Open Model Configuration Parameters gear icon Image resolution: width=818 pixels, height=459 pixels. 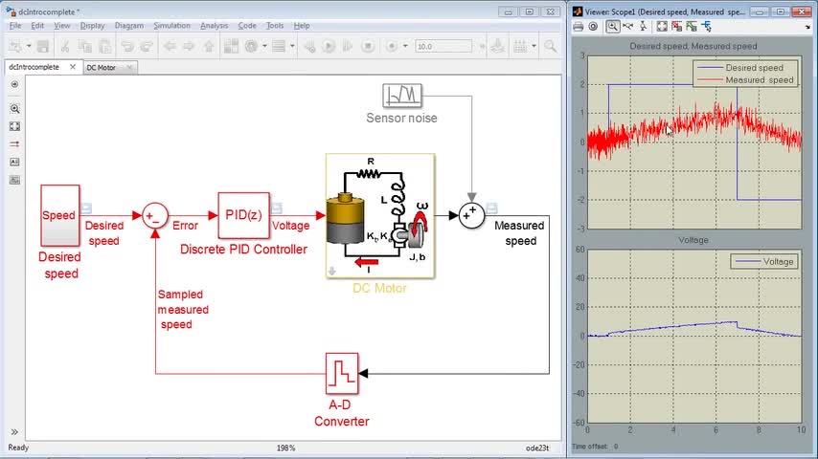252,46
